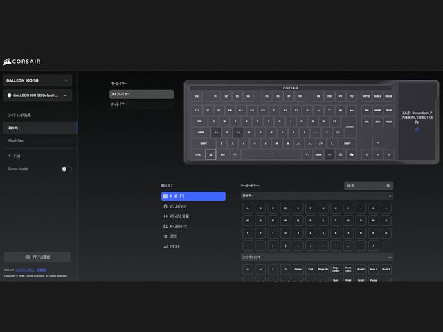443x332 pixels.
Task: Collapse the 基本キー section
Action: pos(390,196)
